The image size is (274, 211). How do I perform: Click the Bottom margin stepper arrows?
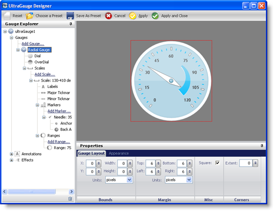click(190, 163)
